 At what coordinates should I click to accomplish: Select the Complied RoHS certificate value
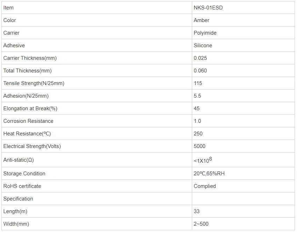(x=205, y=186)
